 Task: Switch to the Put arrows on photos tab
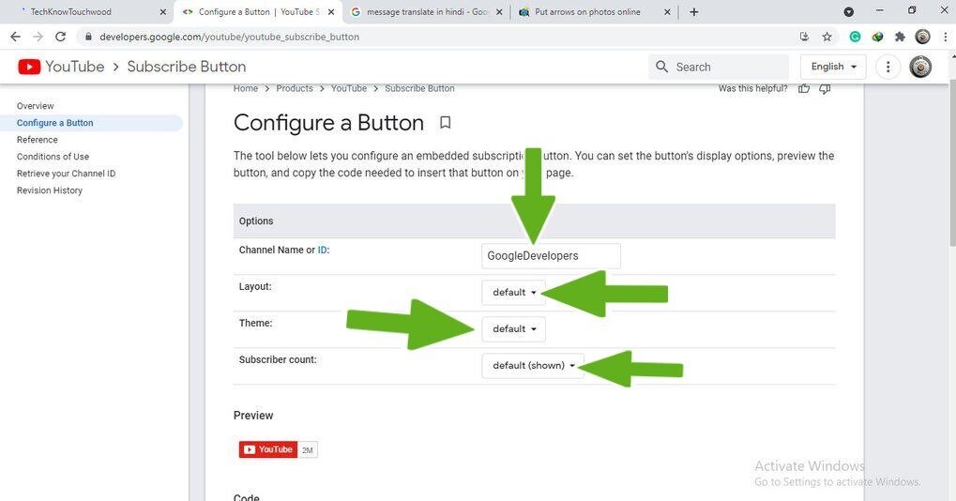coord(595,11)
